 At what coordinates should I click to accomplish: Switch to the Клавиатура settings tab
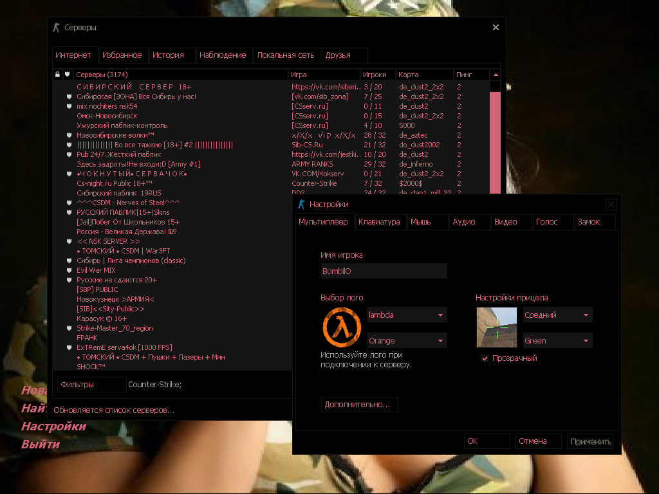[380, 222]
